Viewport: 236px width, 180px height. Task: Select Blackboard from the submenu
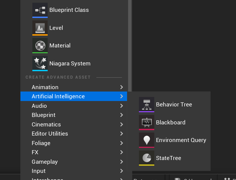(x=169, y=122)
